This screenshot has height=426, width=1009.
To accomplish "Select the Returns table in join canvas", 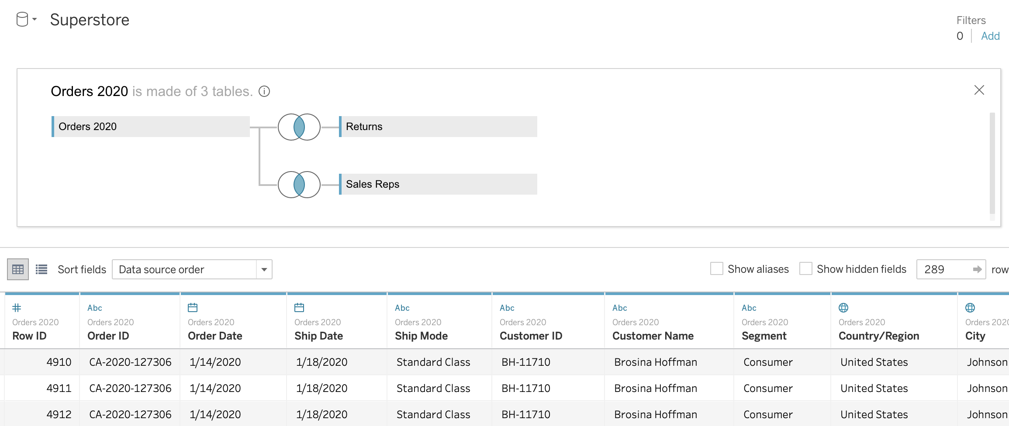I will coord(438,127).
